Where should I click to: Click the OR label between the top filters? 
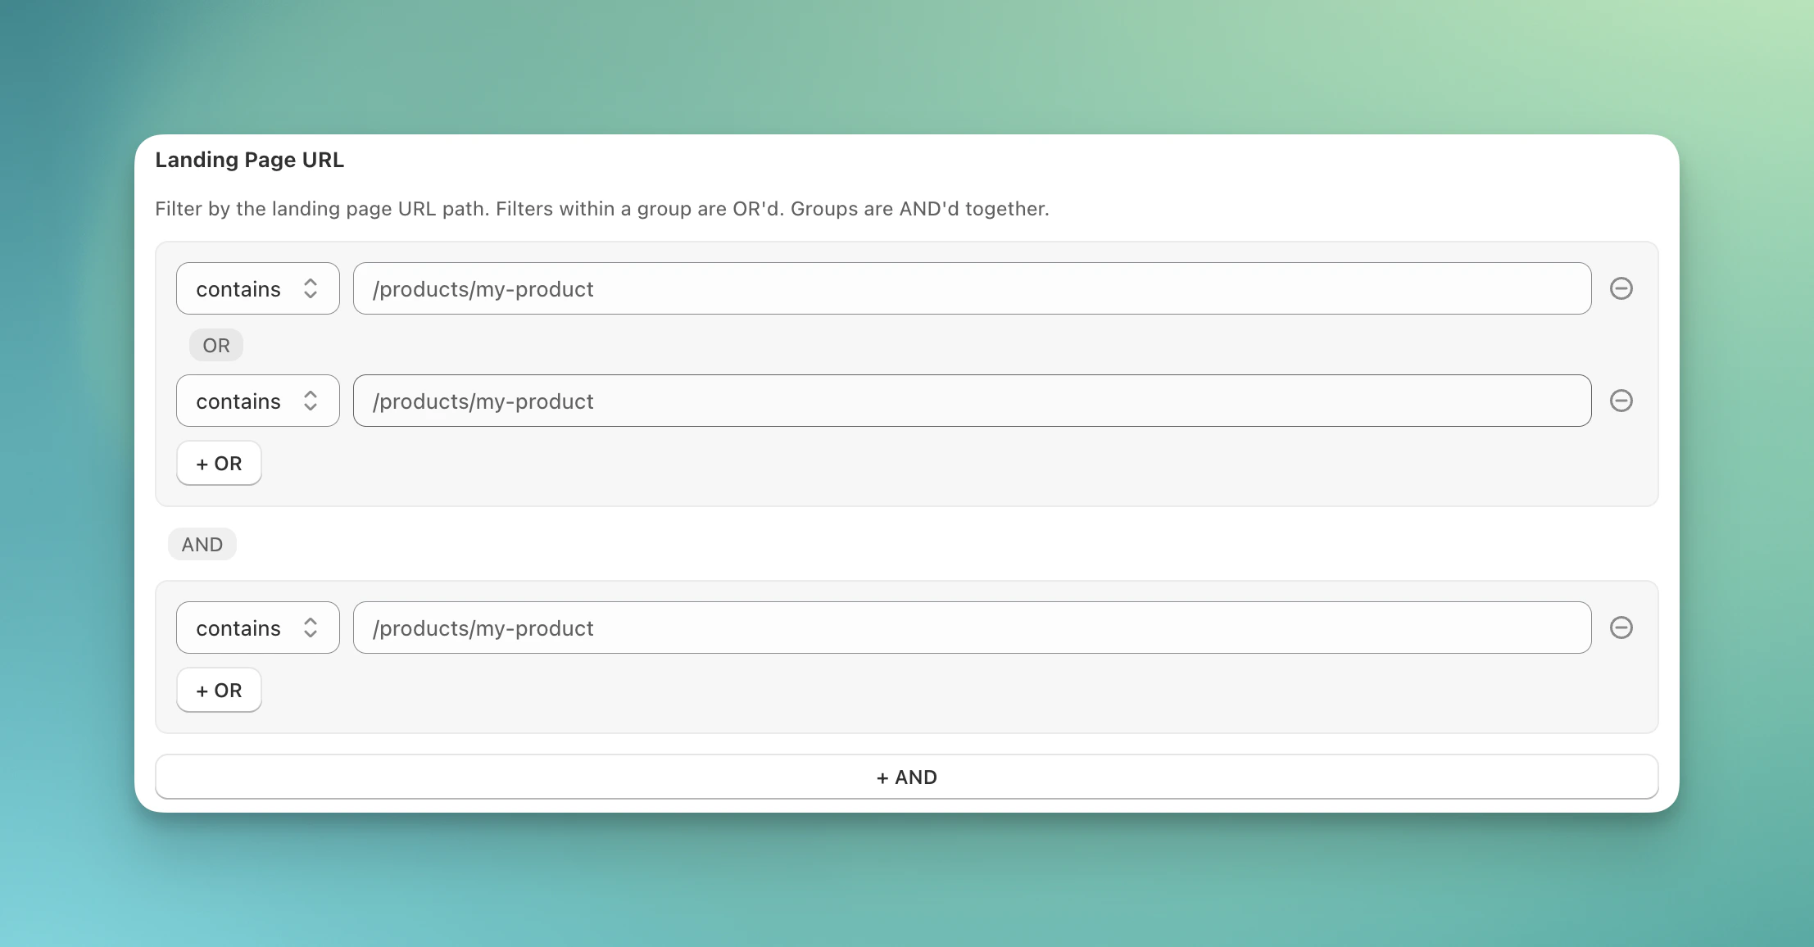(216, 346)
